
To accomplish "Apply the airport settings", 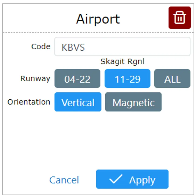I will point(132,179).
